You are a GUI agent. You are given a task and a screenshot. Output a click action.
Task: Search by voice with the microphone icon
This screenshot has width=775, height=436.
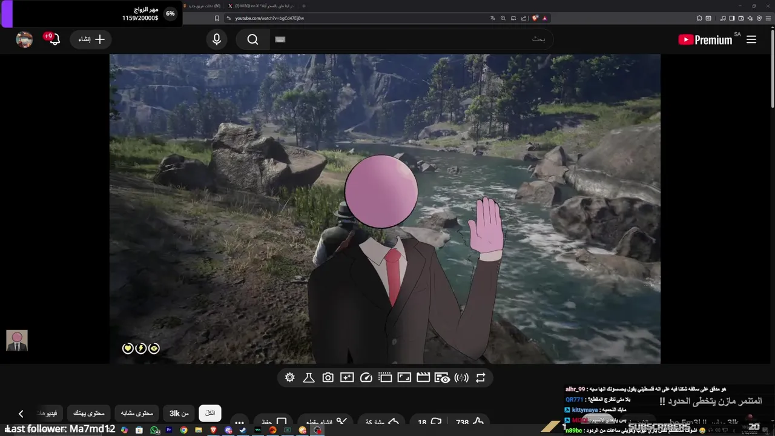217,39
